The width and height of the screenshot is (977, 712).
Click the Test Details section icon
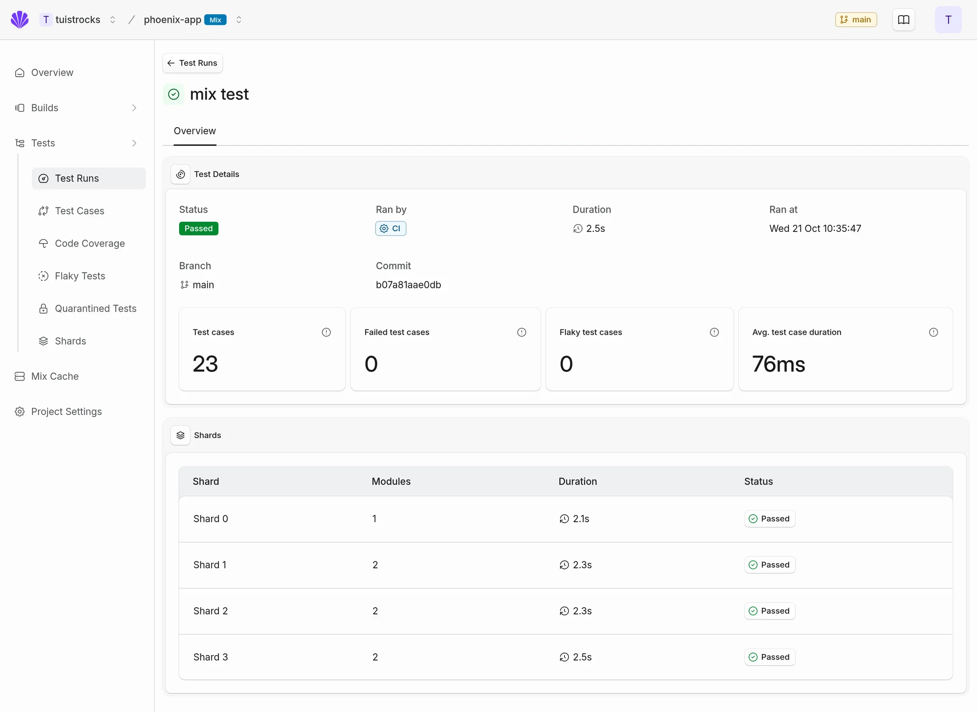pyautogui.click(x=181, y=174)
